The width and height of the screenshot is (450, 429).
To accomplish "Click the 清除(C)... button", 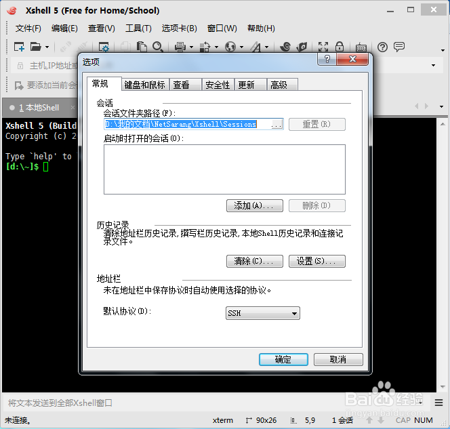I will click(255, 261).
